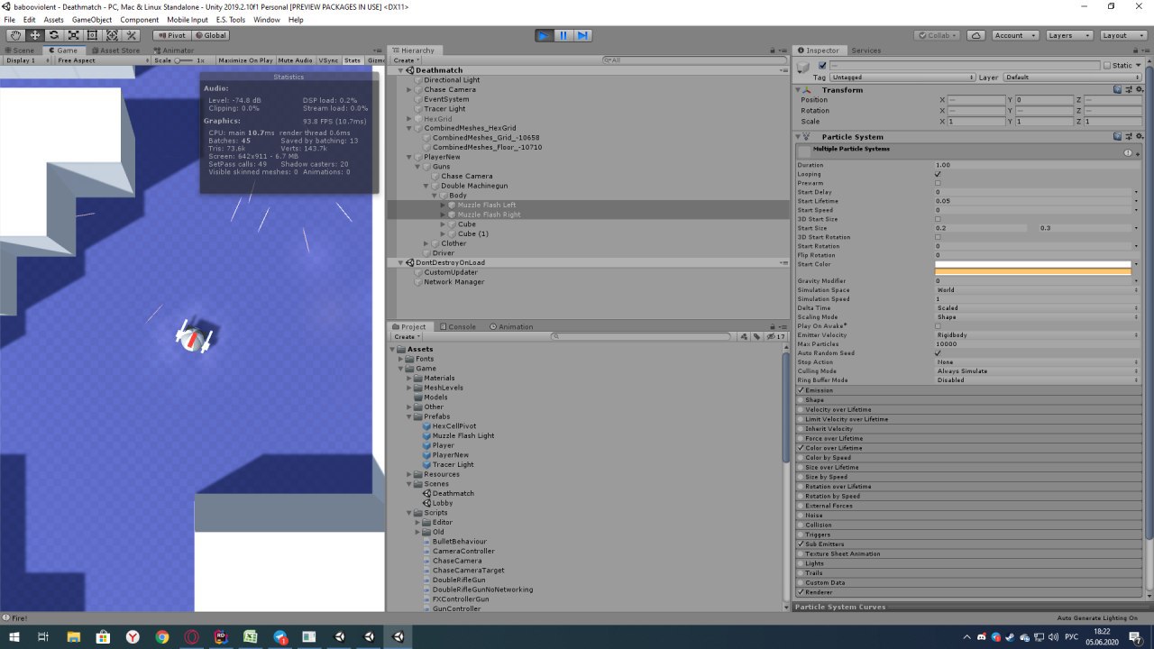Open the GameObject menu
The height and width of the screenshot is (649, 1154).
(91, 19)
